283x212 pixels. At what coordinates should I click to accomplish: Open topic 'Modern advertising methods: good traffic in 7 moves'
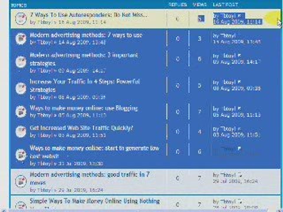point(90,178)
